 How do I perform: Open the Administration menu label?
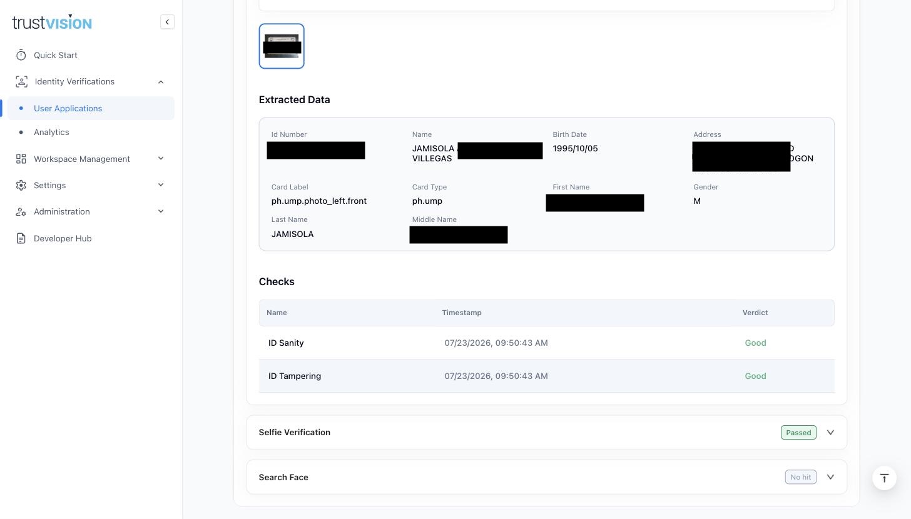(62, 211)
